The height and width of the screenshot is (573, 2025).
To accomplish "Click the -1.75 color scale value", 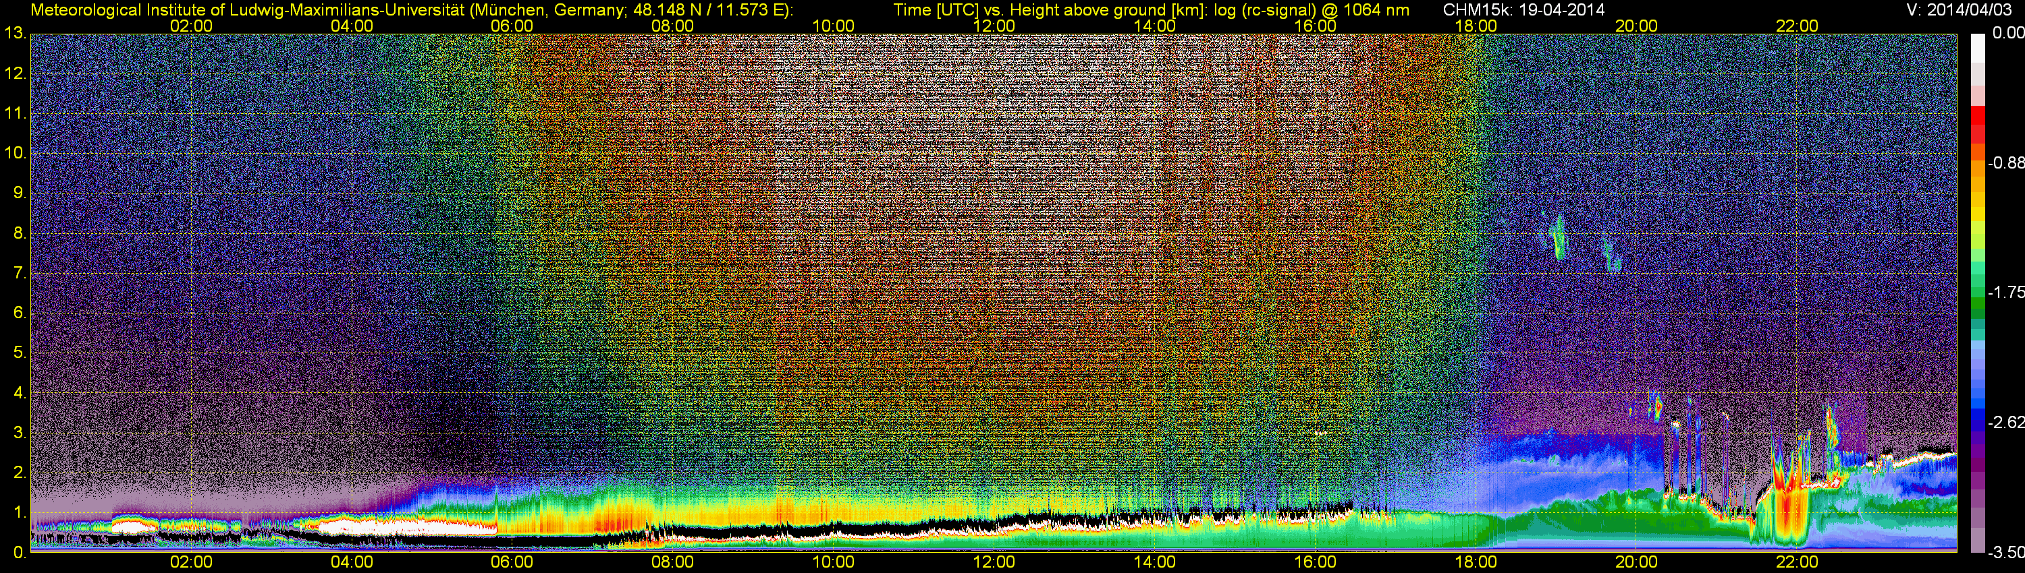I will coord(2005,292).
